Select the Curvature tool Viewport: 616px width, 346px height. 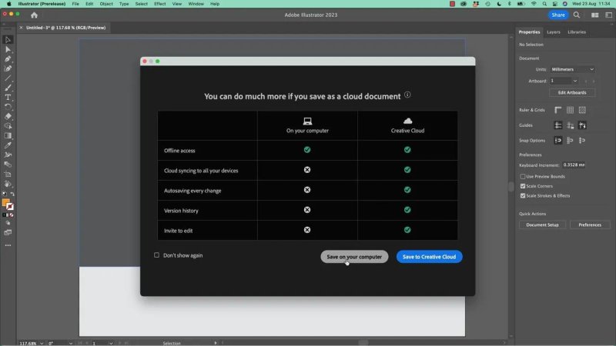pos(8,68)
